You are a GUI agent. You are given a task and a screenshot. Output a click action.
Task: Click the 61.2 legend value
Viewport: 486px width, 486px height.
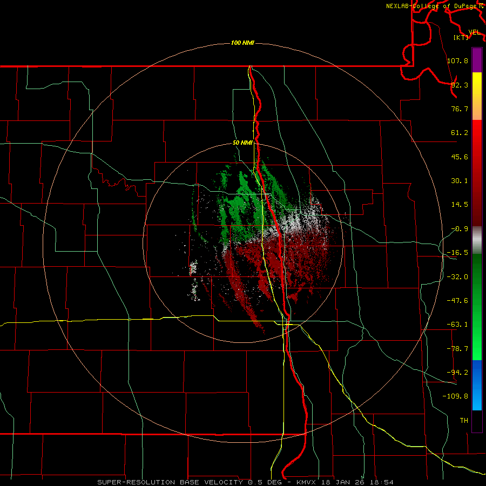tap(460, 133)
